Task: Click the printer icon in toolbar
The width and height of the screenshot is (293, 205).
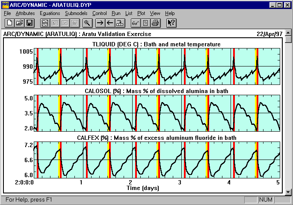Action: (156, 23)
